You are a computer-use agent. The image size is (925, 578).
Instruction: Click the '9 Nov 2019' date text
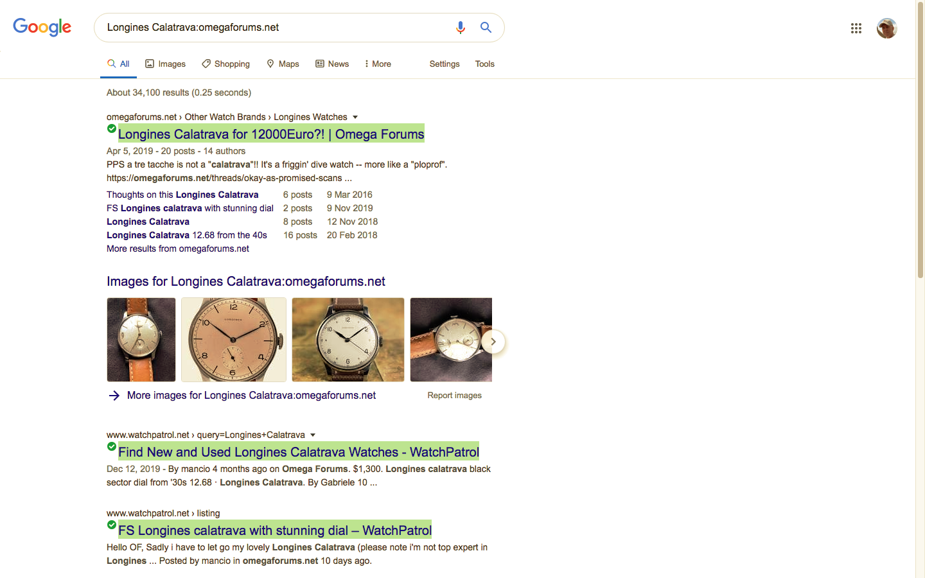point(350,208)
